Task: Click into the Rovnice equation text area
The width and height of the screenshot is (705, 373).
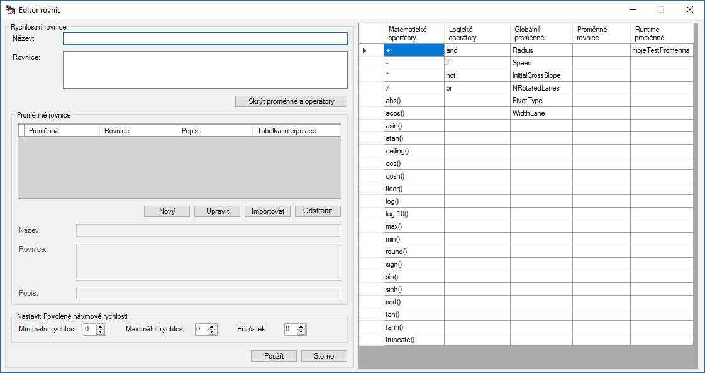Action: point(206,70)
